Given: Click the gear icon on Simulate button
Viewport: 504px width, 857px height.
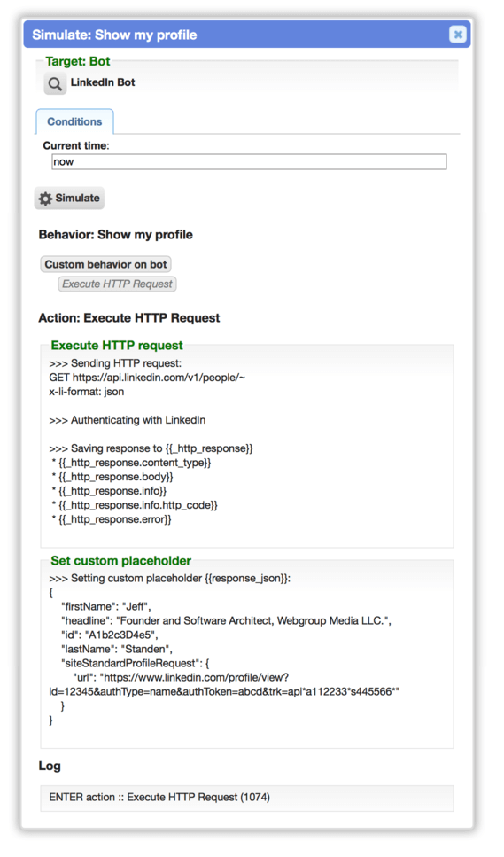Looking at the screenshot, I should (x=45, y=199).
